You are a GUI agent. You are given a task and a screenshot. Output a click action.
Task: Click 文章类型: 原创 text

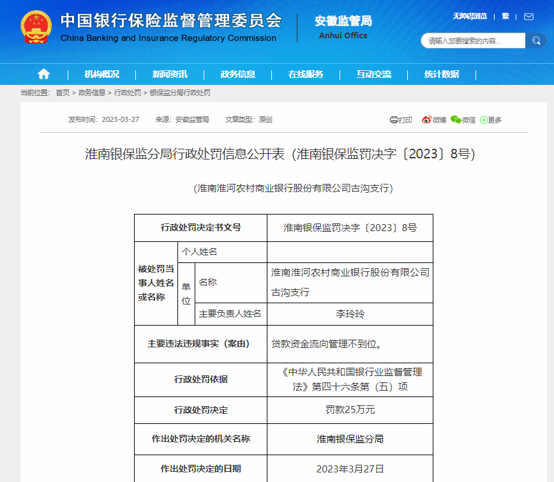click(x=249, y=119)
